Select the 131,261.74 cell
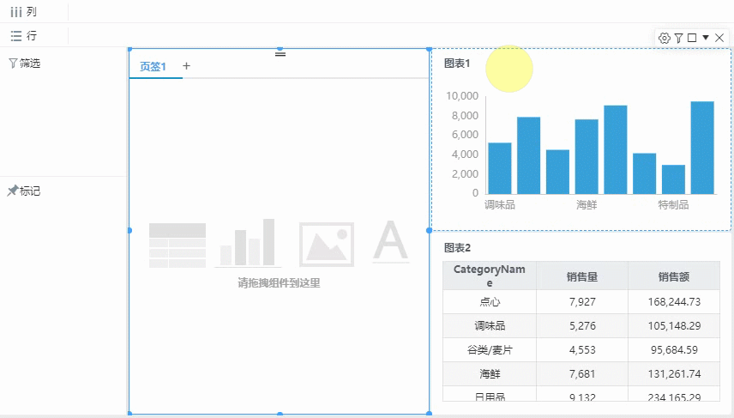 click(674, 374)
